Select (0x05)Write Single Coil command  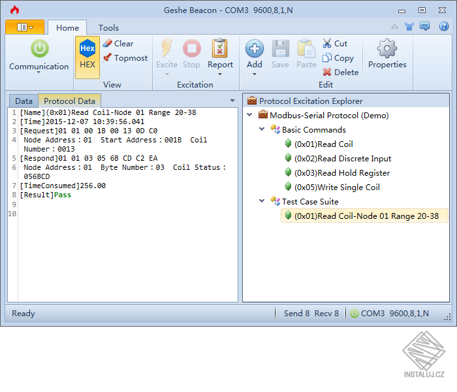click(x=337, y=187)
